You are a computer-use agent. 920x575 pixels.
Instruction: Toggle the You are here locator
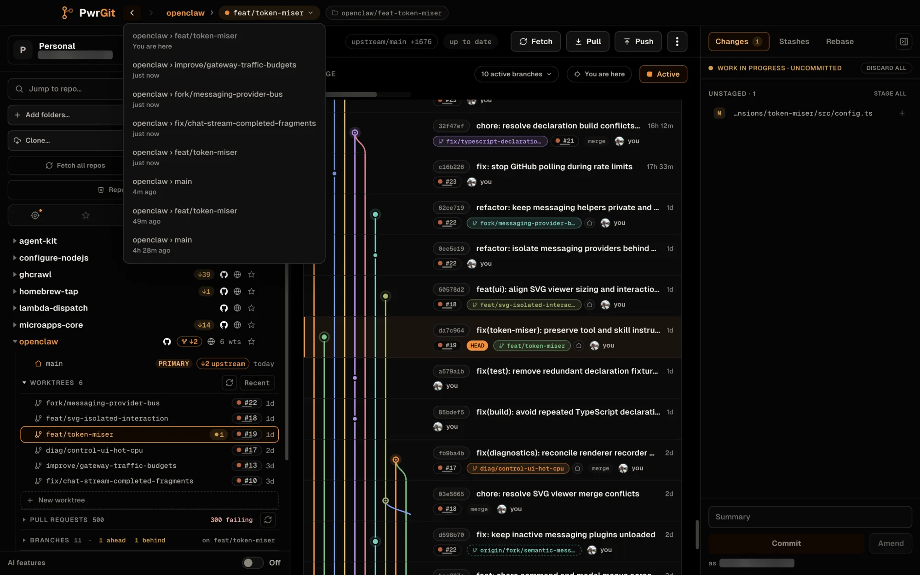click(599, 74)
